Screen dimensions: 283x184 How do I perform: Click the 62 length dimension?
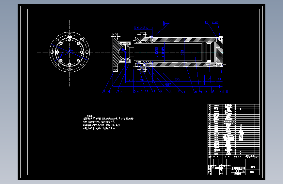point(219,80)
